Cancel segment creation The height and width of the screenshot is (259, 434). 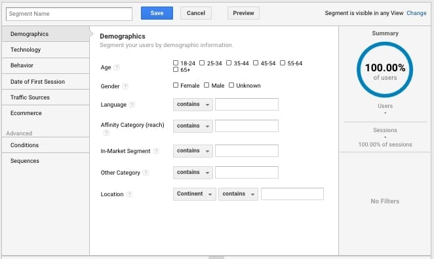[x=195, y=13]
